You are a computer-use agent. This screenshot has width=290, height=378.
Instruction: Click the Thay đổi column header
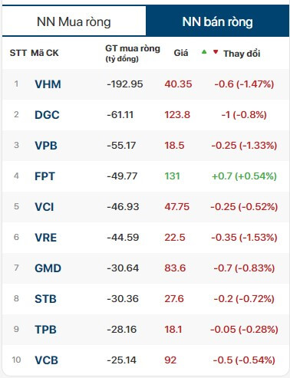tap(242, 54)
